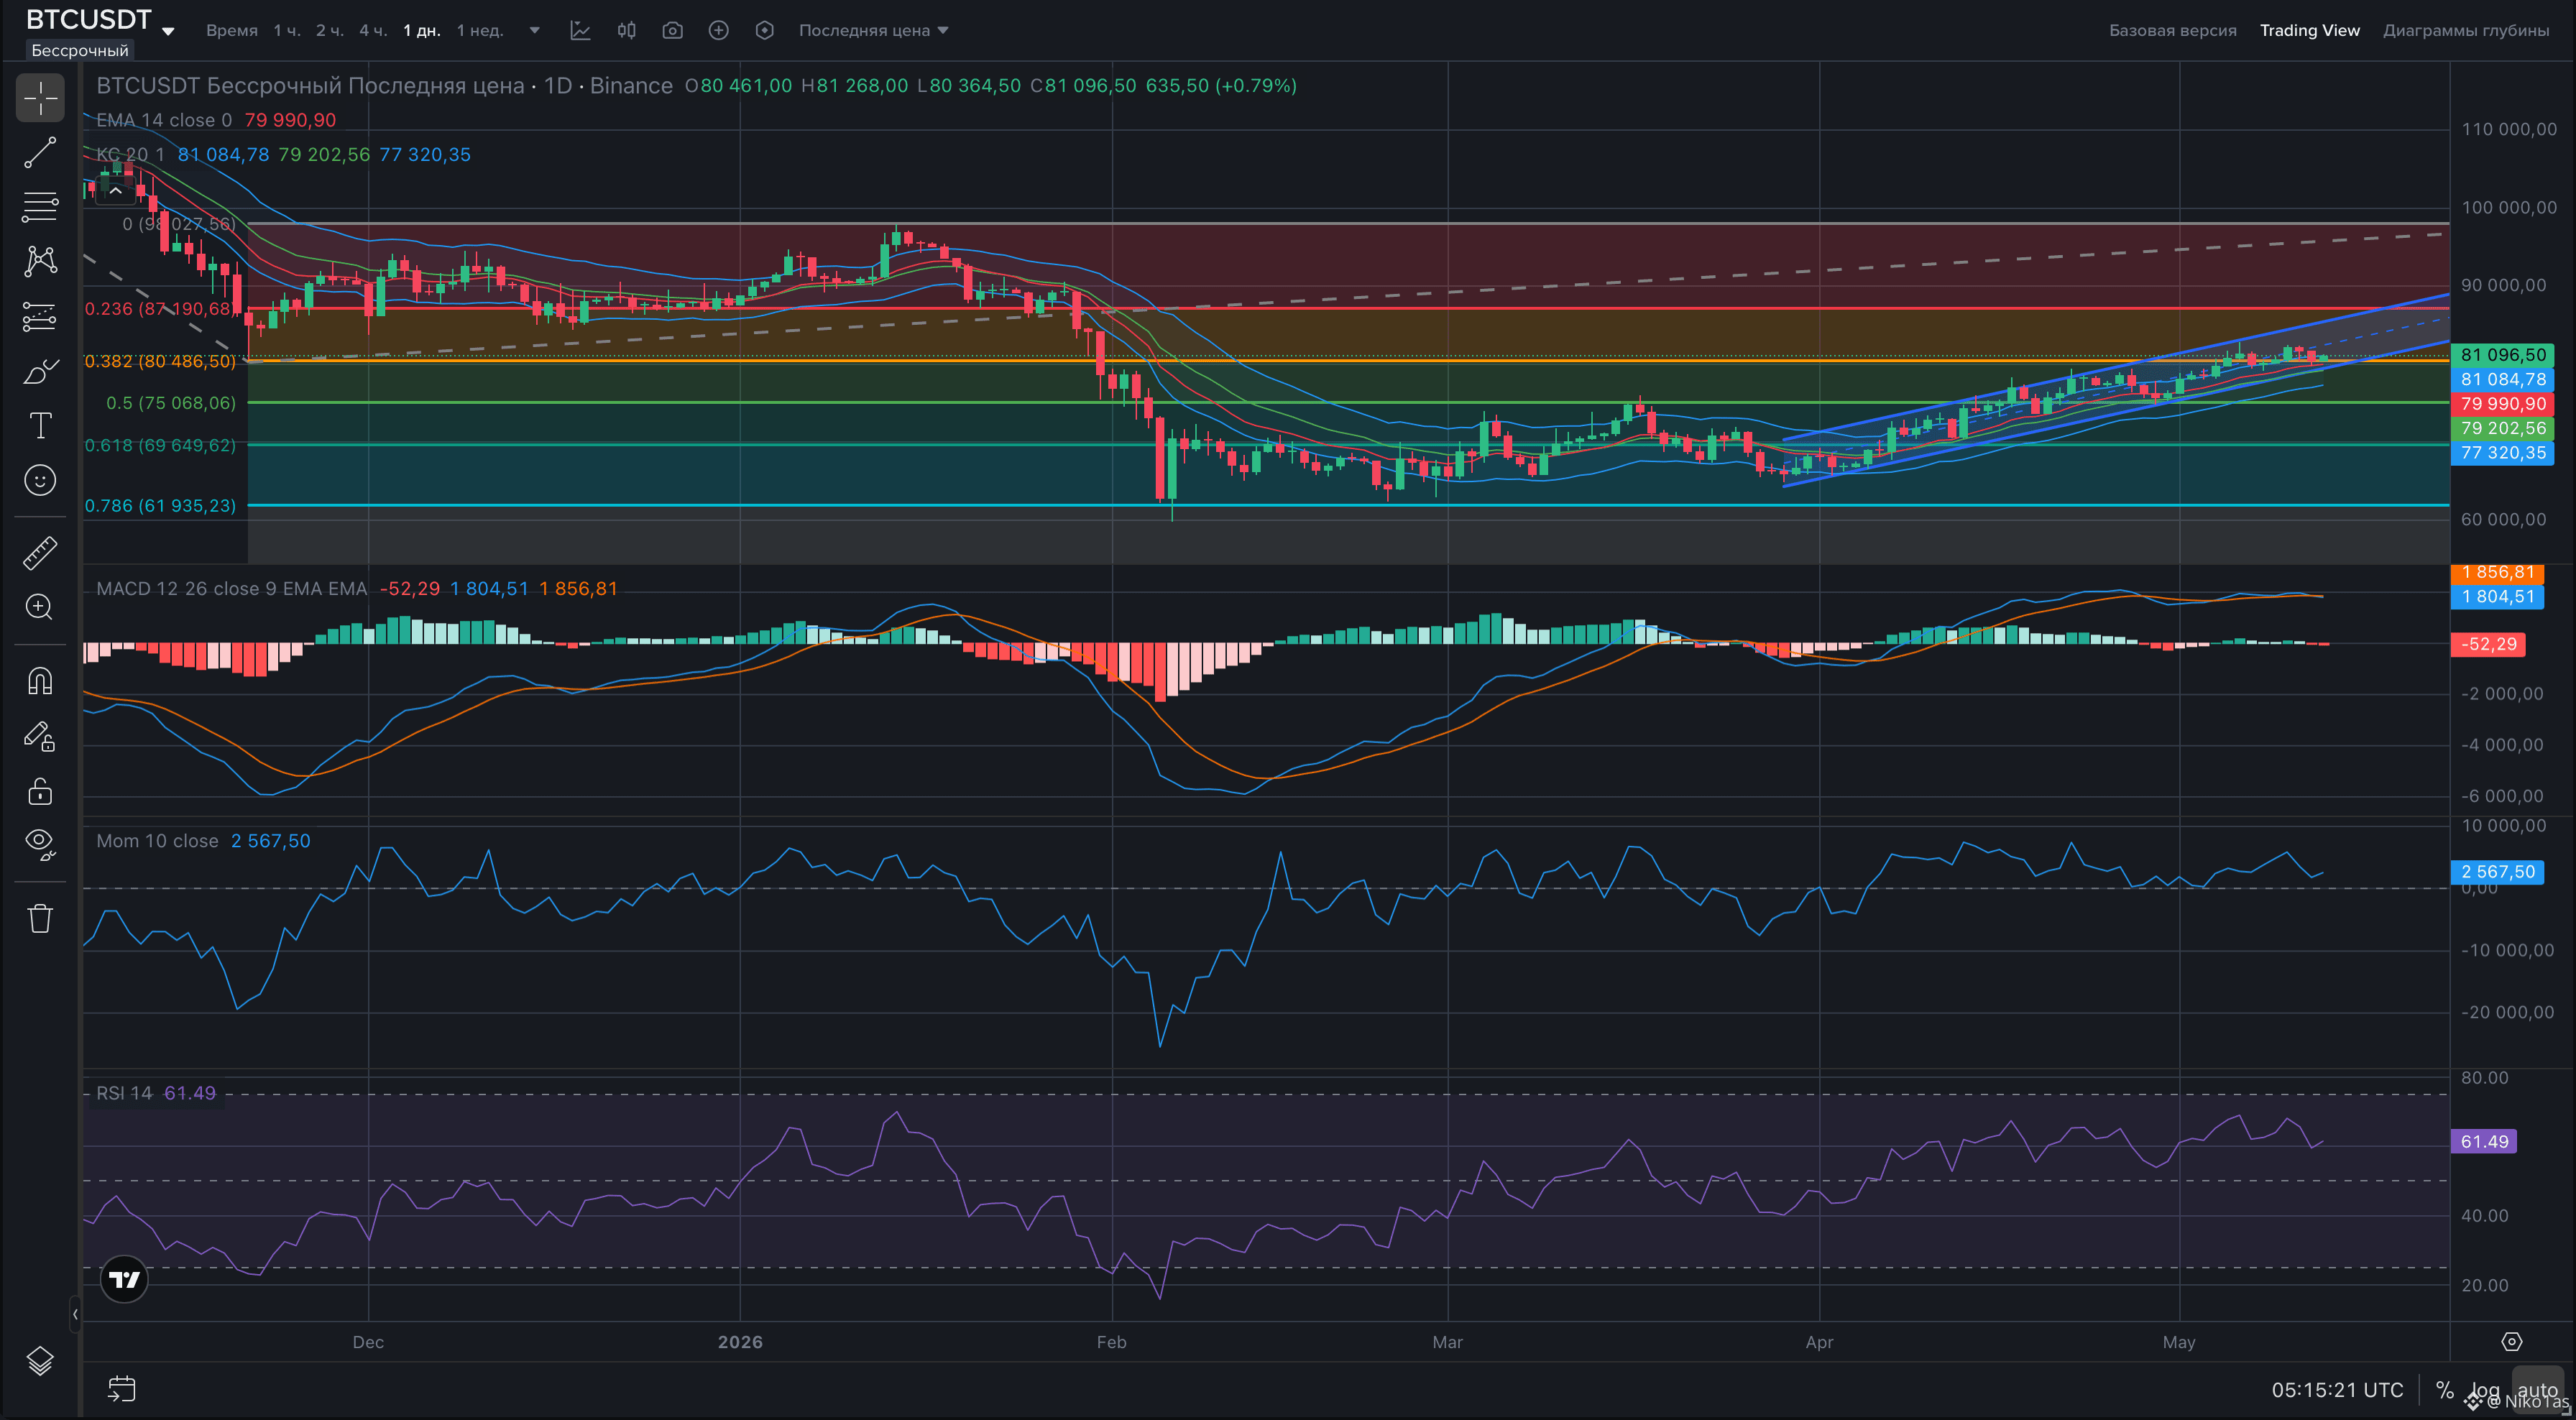Activate the zoom-in tool
The height and width of the screenshot is (1420, 2576).
pos(40,607)
